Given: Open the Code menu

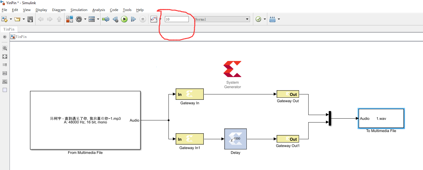Looking at the screenshot, I should tap(114, 10).
